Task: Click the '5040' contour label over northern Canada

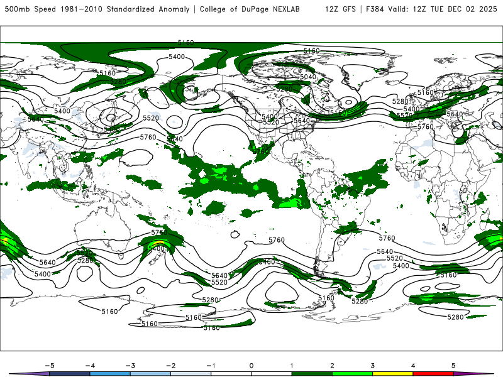Action: [x=308, y=77]
